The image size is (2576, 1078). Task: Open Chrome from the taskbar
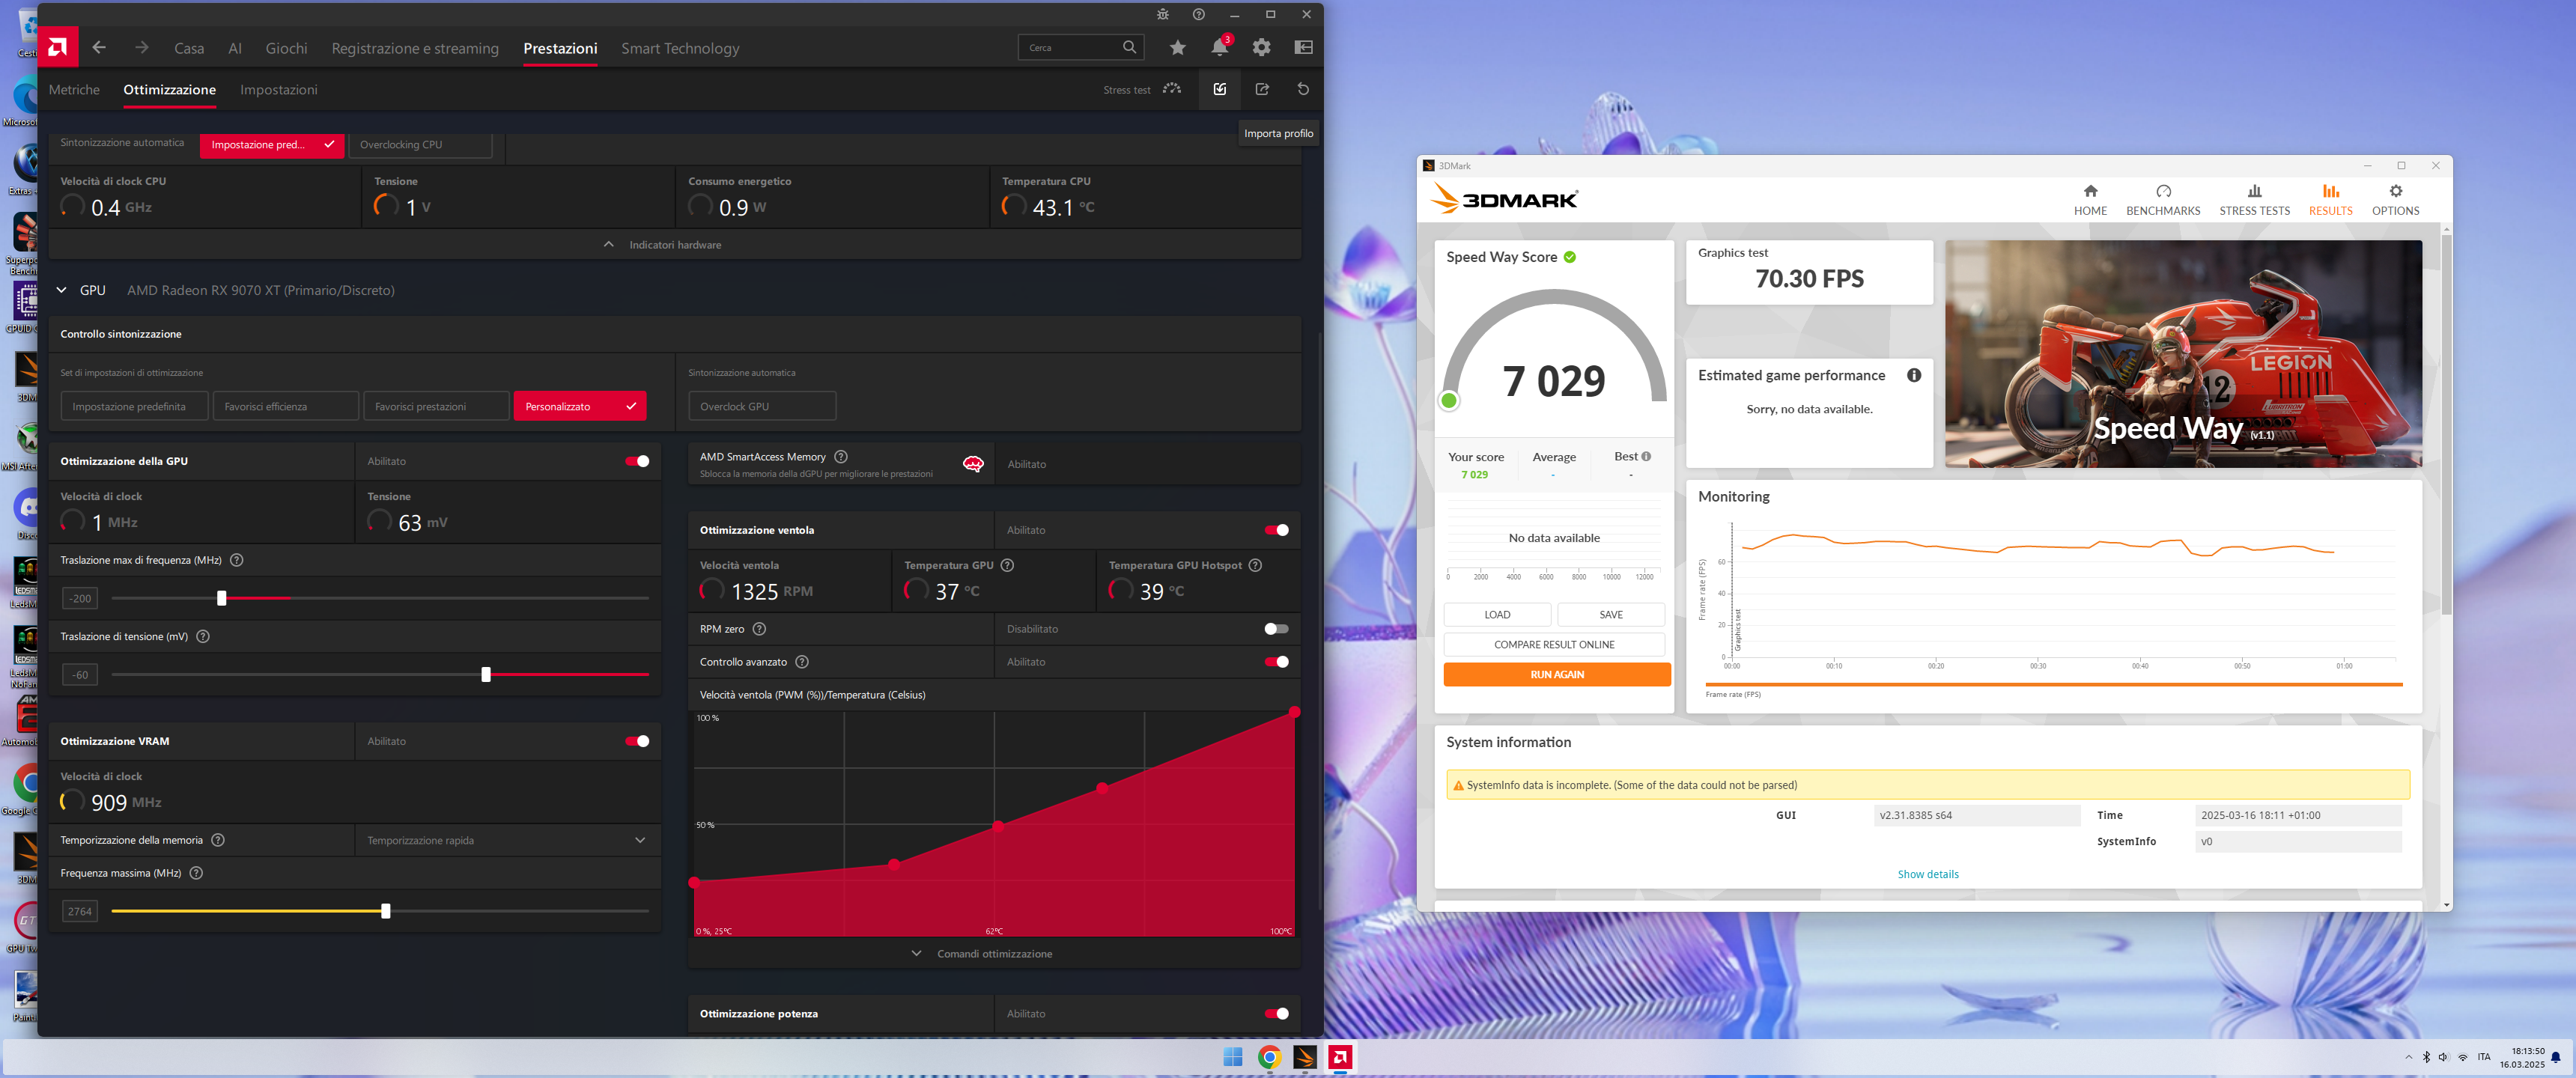pyautogui.click(x=1269, y=1057)
